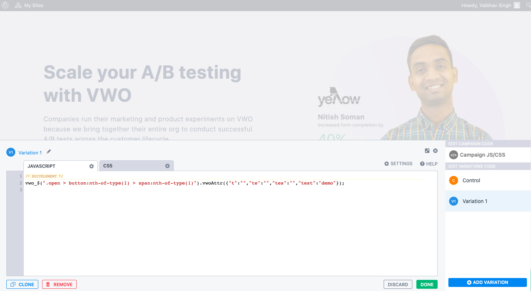Click the EDITELEMENT comment line
The width and height of the screenshot is (531, 291).
click(x=44, y=176)
